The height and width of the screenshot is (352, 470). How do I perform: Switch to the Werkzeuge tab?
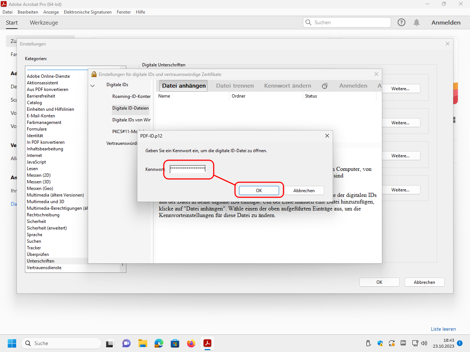[x=44, y=22]
